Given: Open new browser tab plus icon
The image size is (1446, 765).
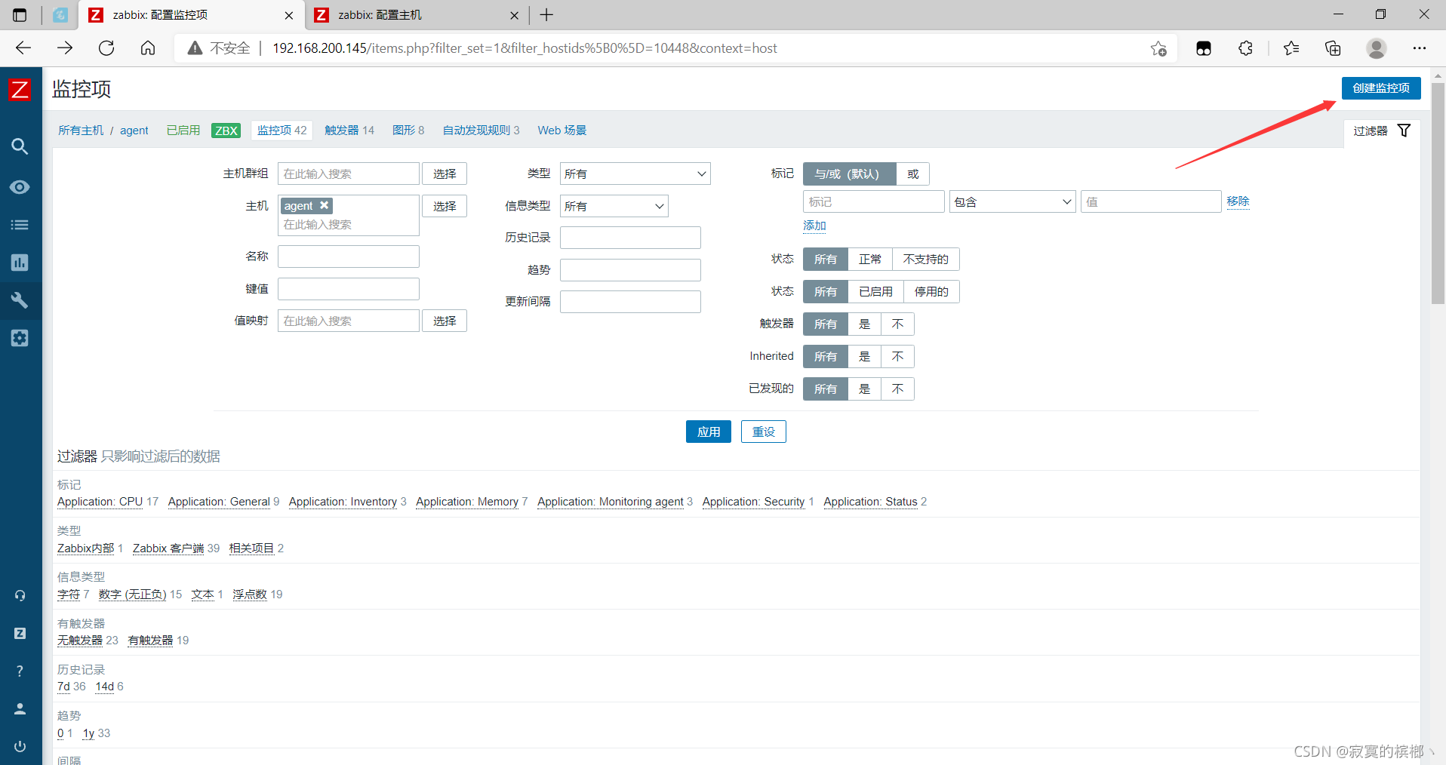Looking at the screenshot, I should [547, 15].
